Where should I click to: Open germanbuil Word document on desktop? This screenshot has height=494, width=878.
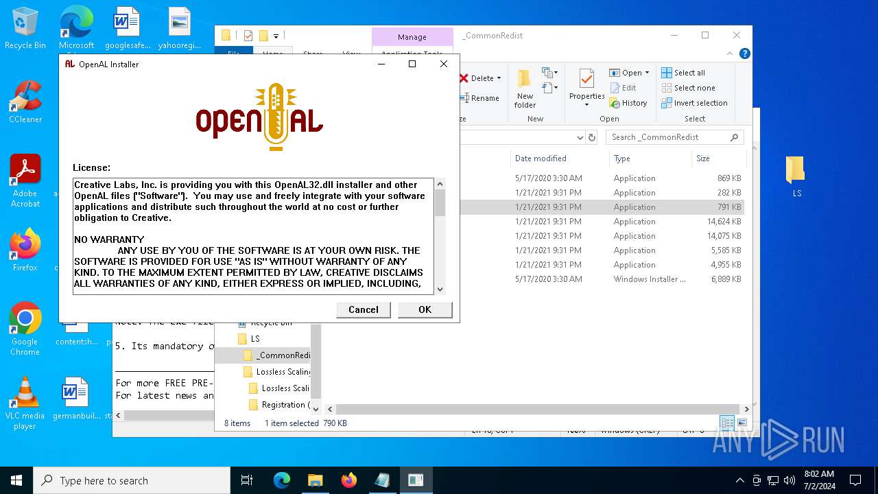[76, 399]
